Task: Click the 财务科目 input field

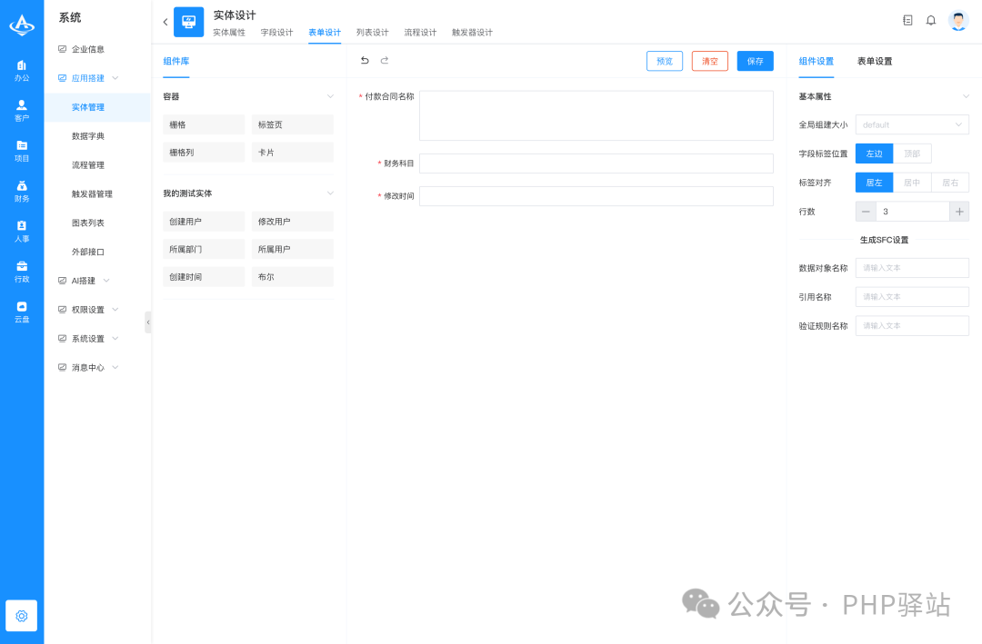Action: [596, 163]
